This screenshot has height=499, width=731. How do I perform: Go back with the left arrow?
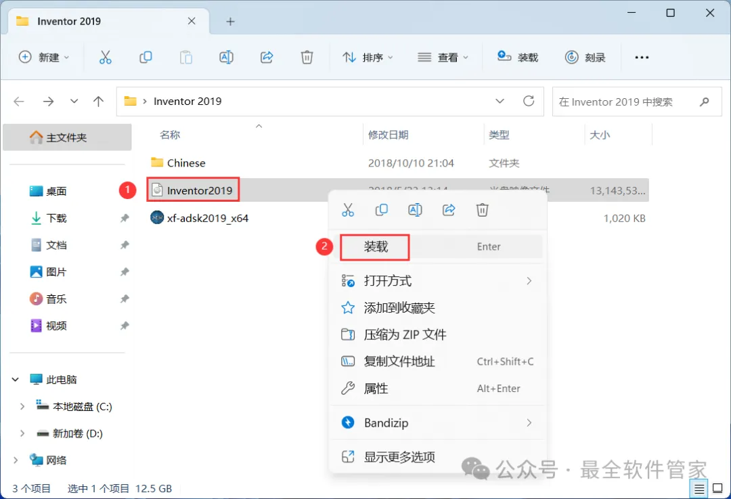pos(19,101)
